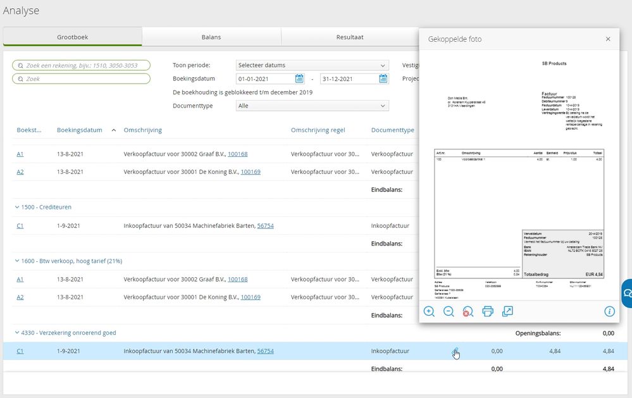The width and height of the screenshot is (632, 398).
Task: Open the start date calendar picker
Action: tap(299, 78)
